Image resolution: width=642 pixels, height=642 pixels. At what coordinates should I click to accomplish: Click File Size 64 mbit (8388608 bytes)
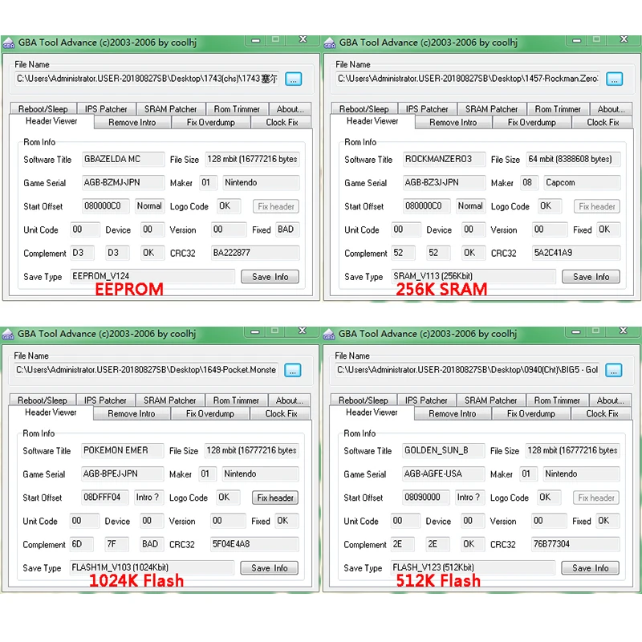click(x=573, y=159)
